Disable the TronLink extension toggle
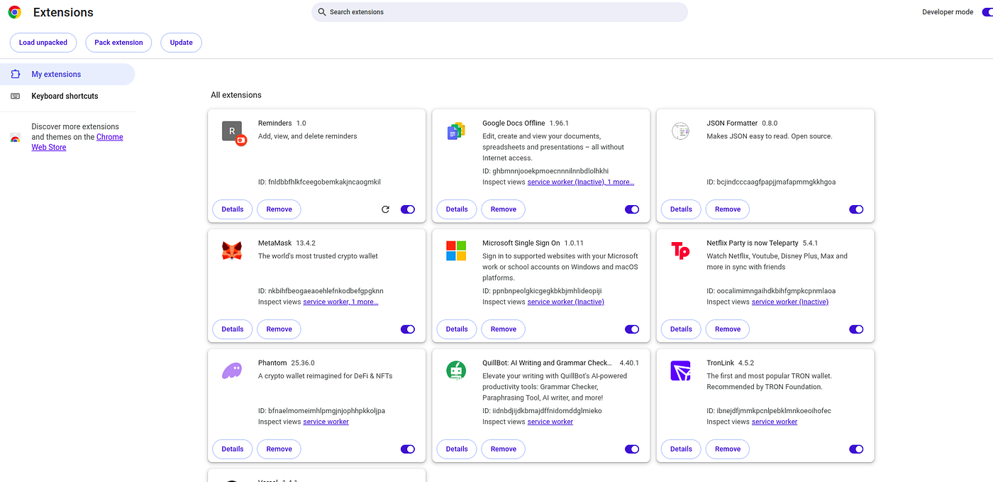The height and width of the screenshot is (482, 993). [856, 449]
